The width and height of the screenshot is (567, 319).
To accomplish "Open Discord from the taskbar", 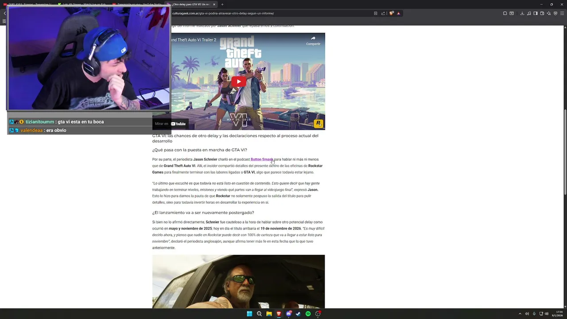I will pyautogui.click(x=289, y=314).
